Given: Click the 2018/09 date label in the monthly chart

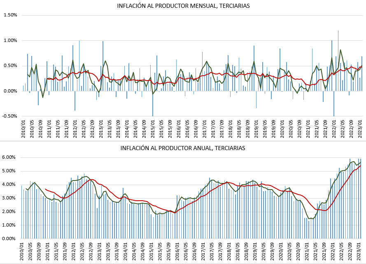Looking at the screenshot, I should point(248,129).
